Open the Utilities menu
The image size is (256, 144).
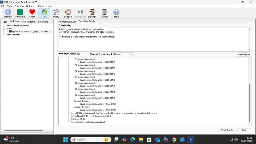click(x=40, y=6)
